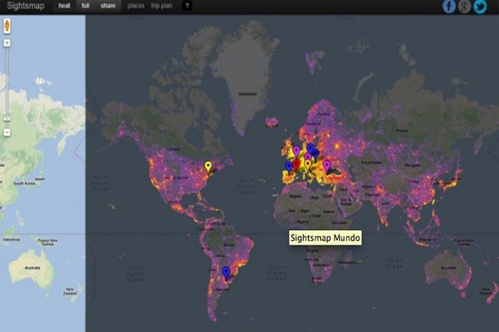Share via the Google Plus icon

(464, 6)
